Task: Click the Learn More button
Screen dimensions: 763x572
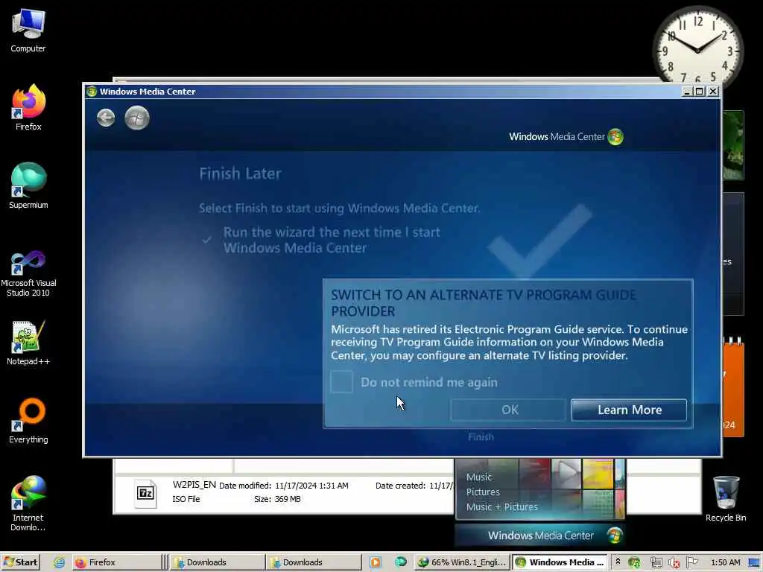Action: point(629,410)
